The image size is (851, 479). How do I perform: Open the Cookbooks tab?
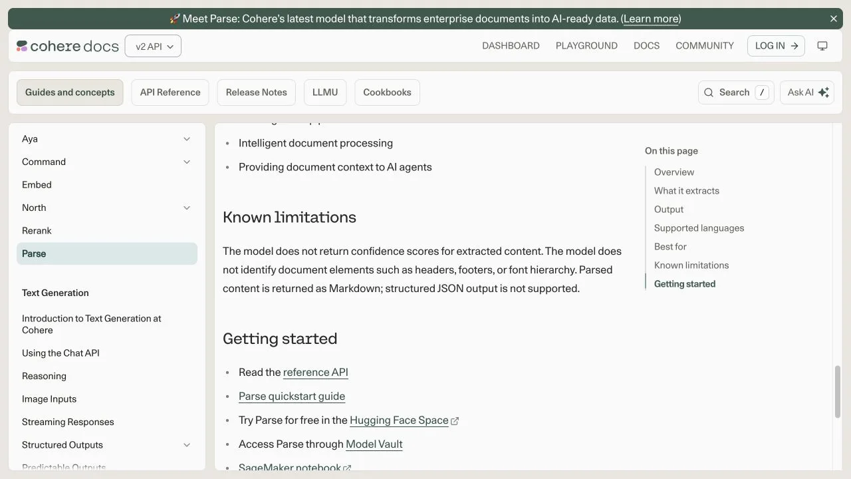pyautogui.click(x=387, y=92)
